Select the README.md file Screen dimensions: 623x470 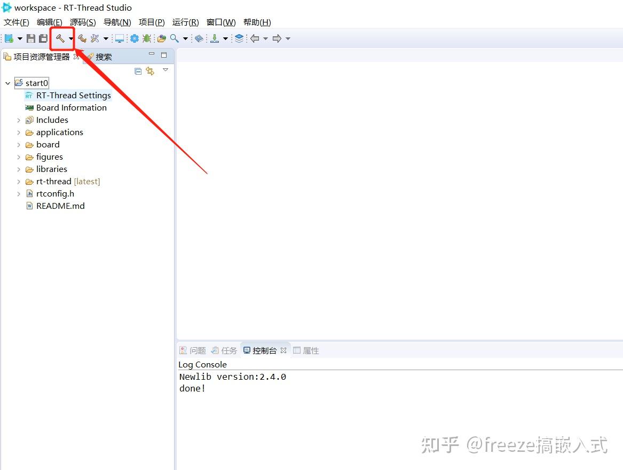[x=60, y=206]
